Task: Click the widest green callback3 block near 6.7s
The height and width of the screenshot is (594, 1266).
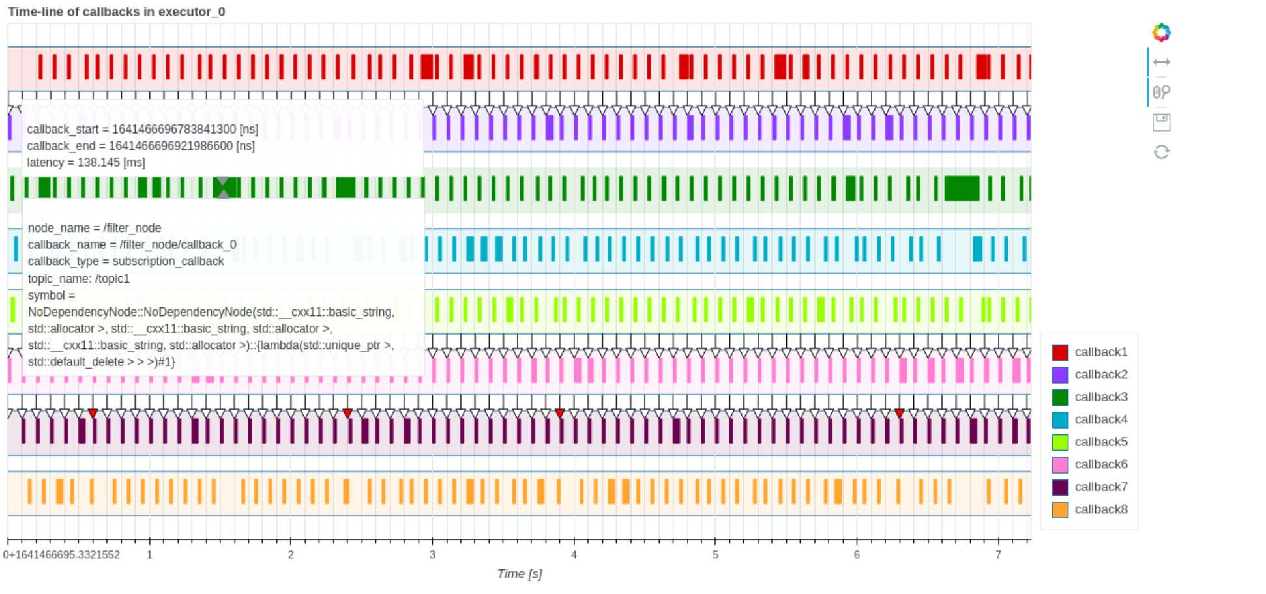Action: (962, 188)
